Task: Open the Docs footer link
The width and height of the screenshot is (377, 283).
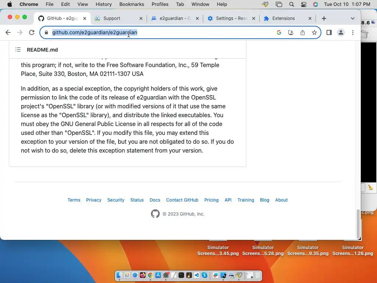Action: coord(155,200)
